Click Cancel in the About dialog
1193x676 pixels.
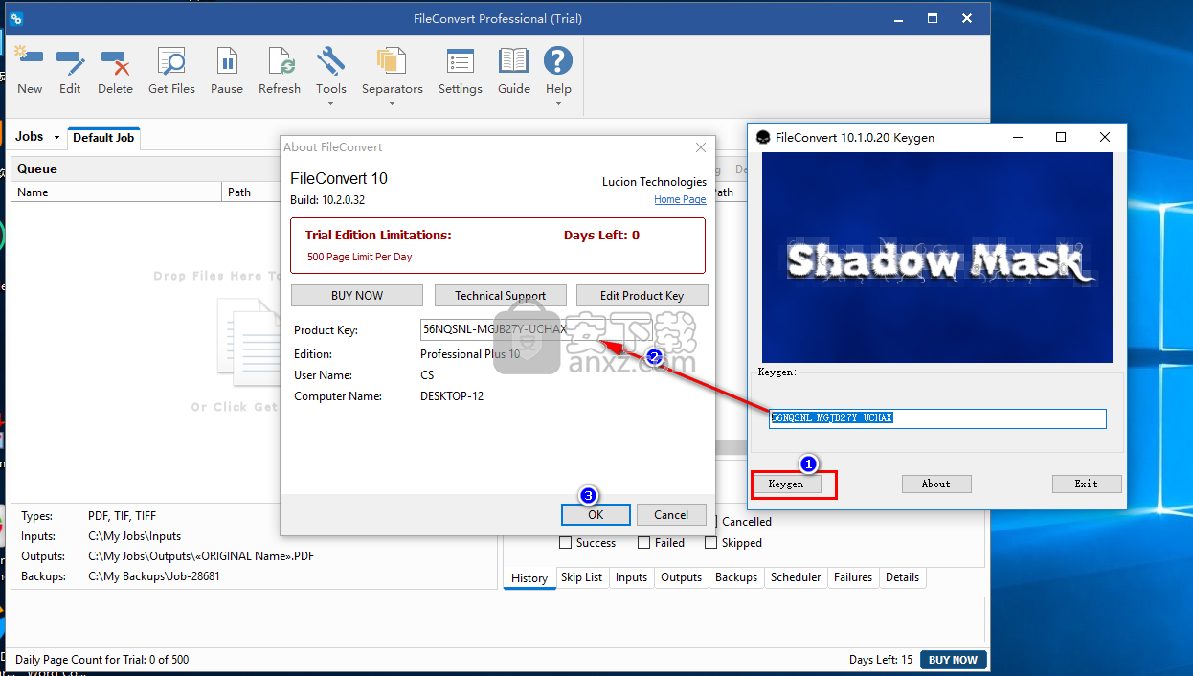point(671,514)
